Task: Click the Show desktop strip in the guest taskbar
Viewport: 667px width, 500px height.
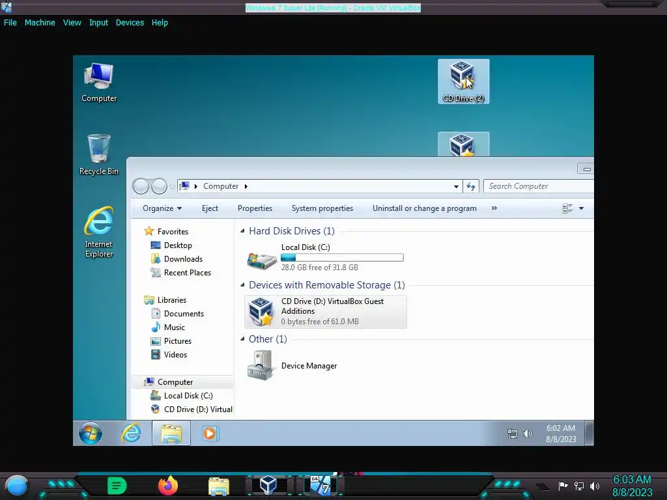Action: 589,433
